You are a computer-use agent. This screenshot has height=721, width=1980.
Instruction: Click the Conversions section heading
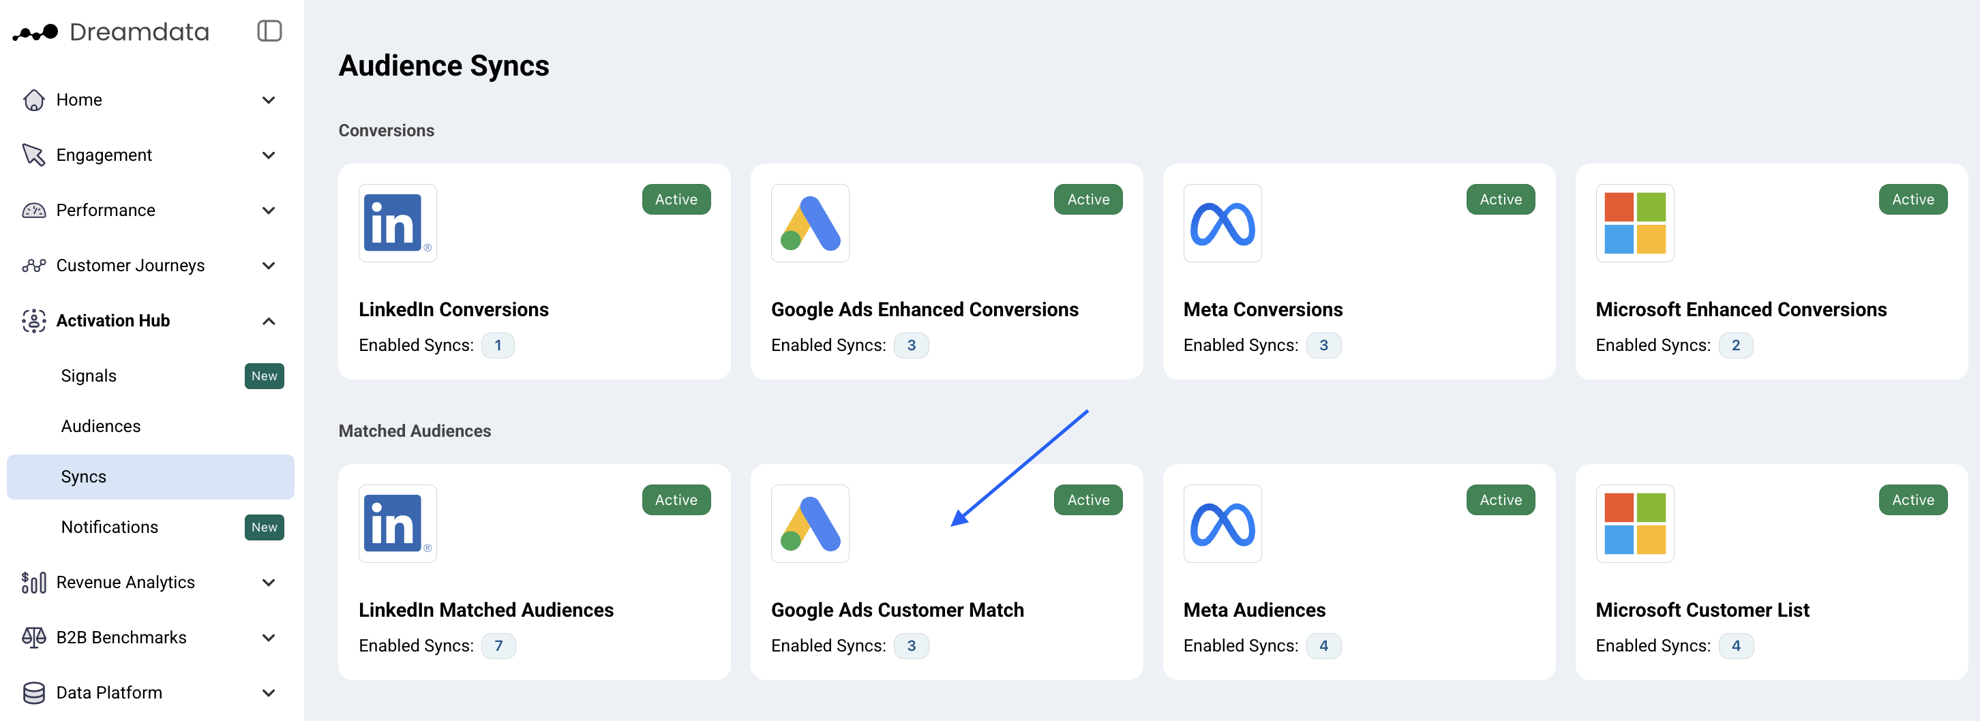(x=387, y=131)
